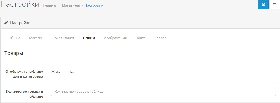
Task: Open the Локализация tab
Action: pyautogui.click(x=63, y=38)
